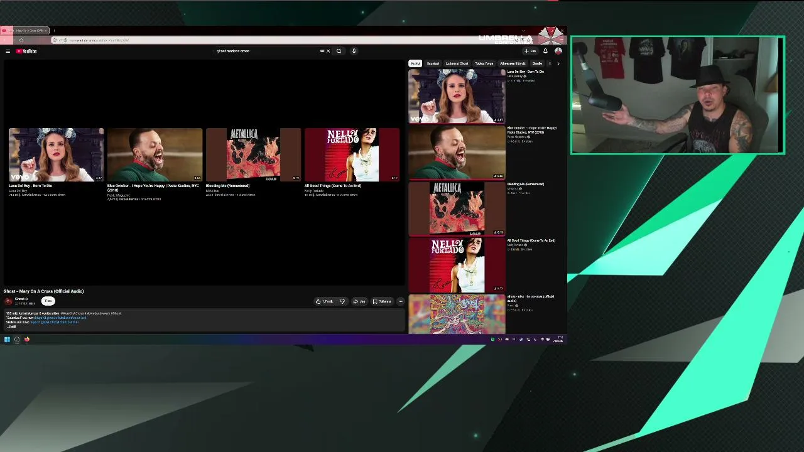
Task: Open sidebar title "Bleeding Me (Remastered)"
Action: click(526, 184)
